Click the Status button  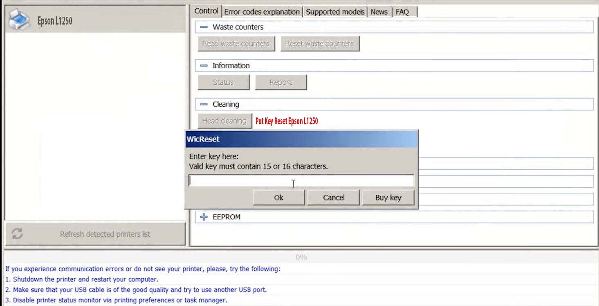click(223, 82)
